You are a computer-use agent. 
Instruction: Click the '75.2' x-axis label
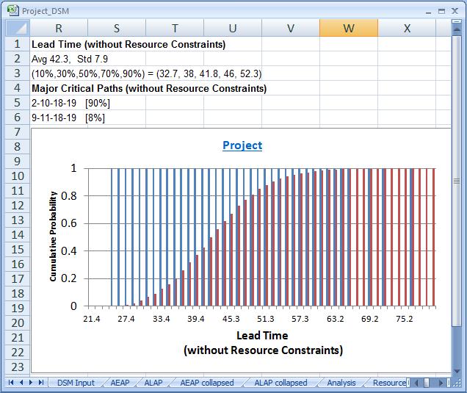click(405, 319)
